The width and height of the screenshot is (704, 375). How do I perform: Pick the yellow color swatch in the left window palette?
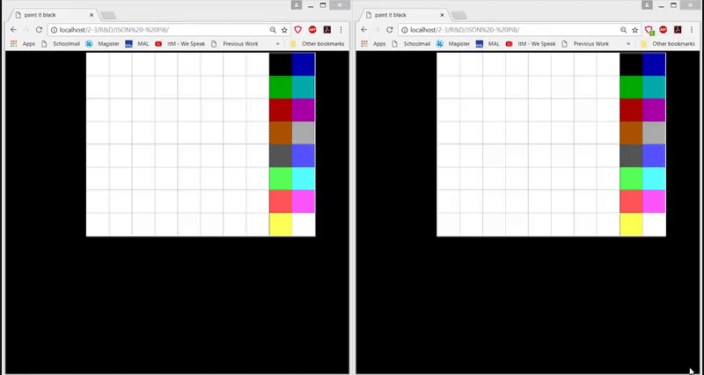click(280, 224)
